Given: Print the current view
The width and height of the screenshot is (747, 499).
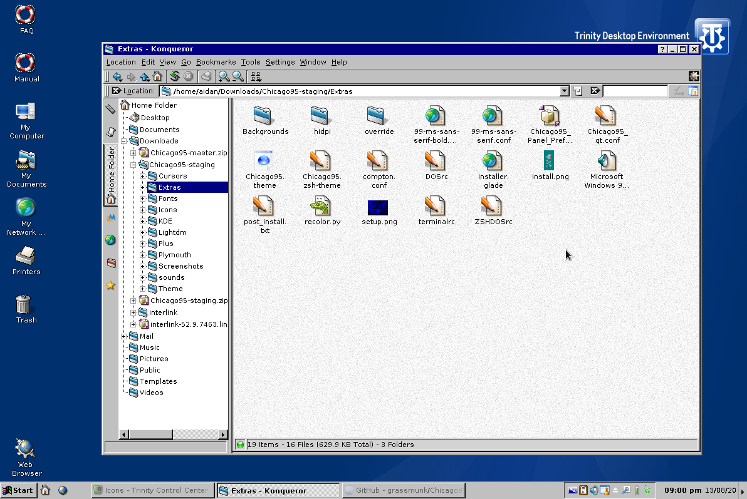Looking at the screenshot, I should 206,76.
